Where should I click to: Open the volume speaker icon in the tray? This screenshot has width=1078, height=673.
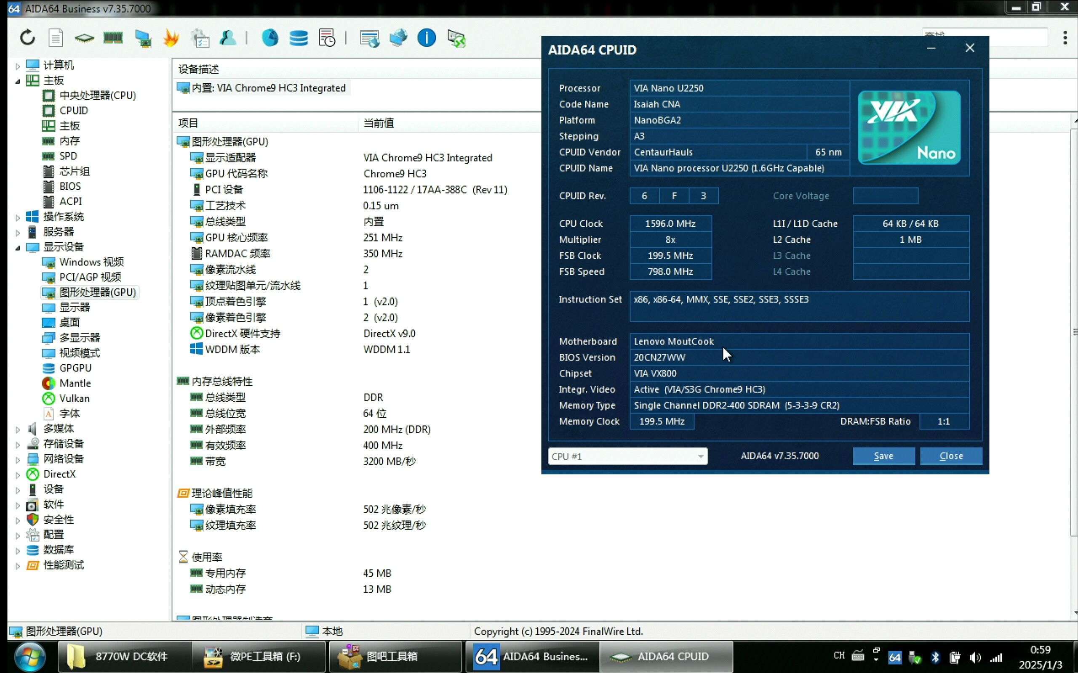click(x=976, y=657)
